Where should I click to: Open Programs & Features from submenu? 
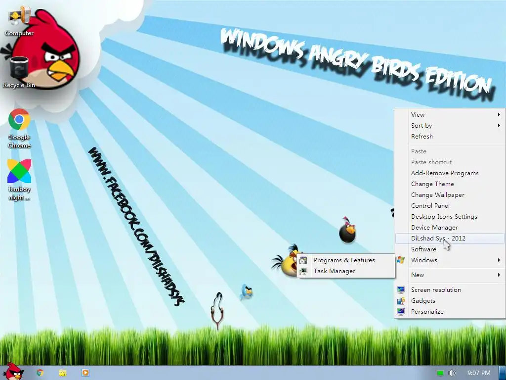pos(345,260)
